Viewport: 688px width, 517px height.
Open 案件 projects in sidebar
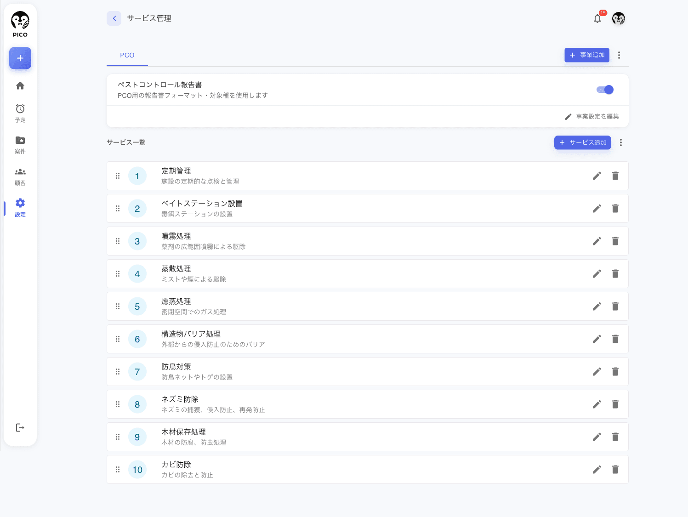point(20,145)
